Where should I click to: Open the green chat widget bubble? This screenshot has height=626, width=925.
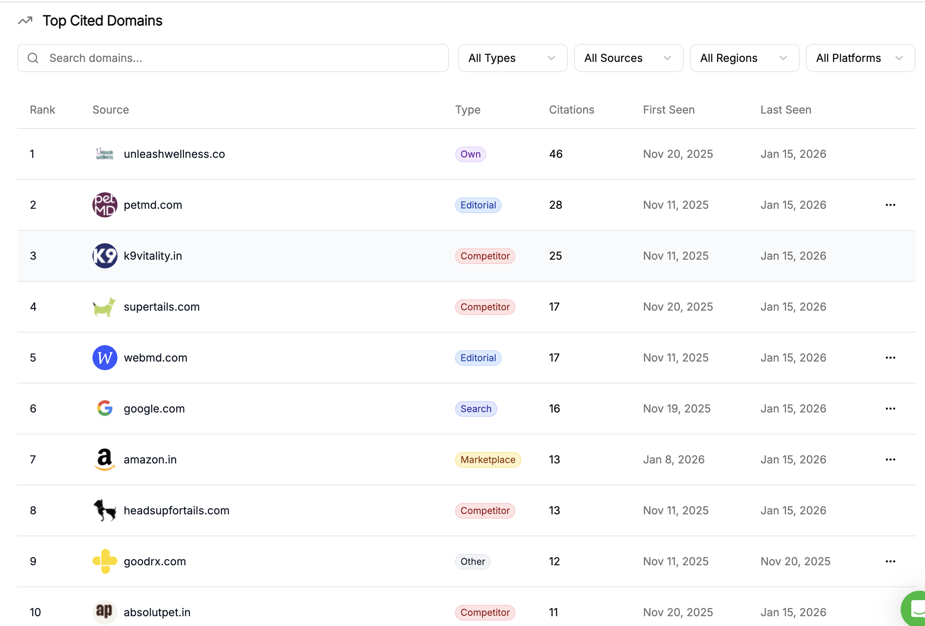click(916, 608)
